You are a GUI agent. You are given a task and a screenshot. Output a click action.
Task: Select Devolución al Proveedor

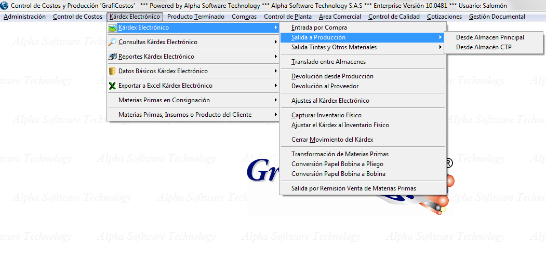coord(325,86)
